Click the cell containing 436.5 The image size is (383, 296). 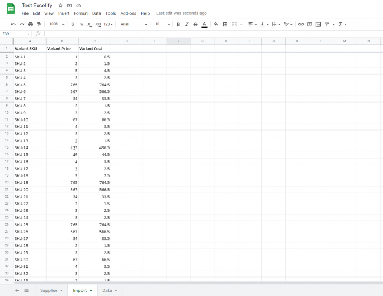(95, 147)
